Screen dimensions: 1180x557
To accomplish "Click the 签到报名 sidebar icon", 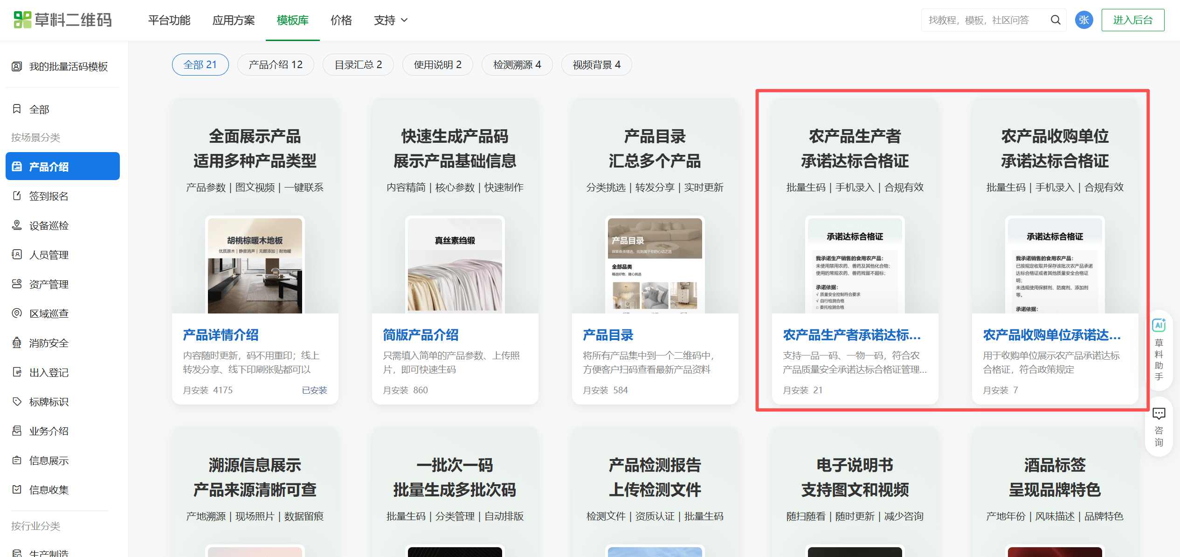I will point(17,196).
